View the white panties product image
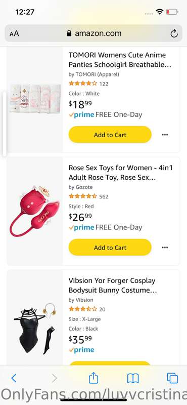This screenshot has width=187, height=405. (35, 98)
